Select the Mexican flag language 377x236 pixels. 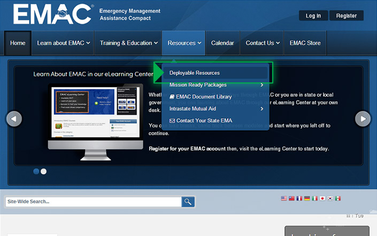click(x=338, y=198)
